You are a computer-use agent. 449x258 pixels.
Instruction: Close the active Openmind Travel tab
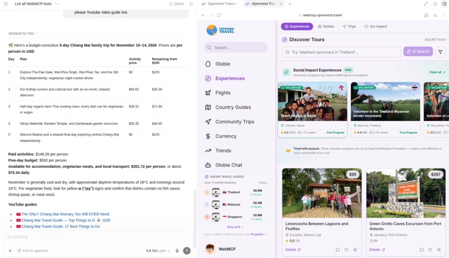pyautogui.click(x=281, y=4)
